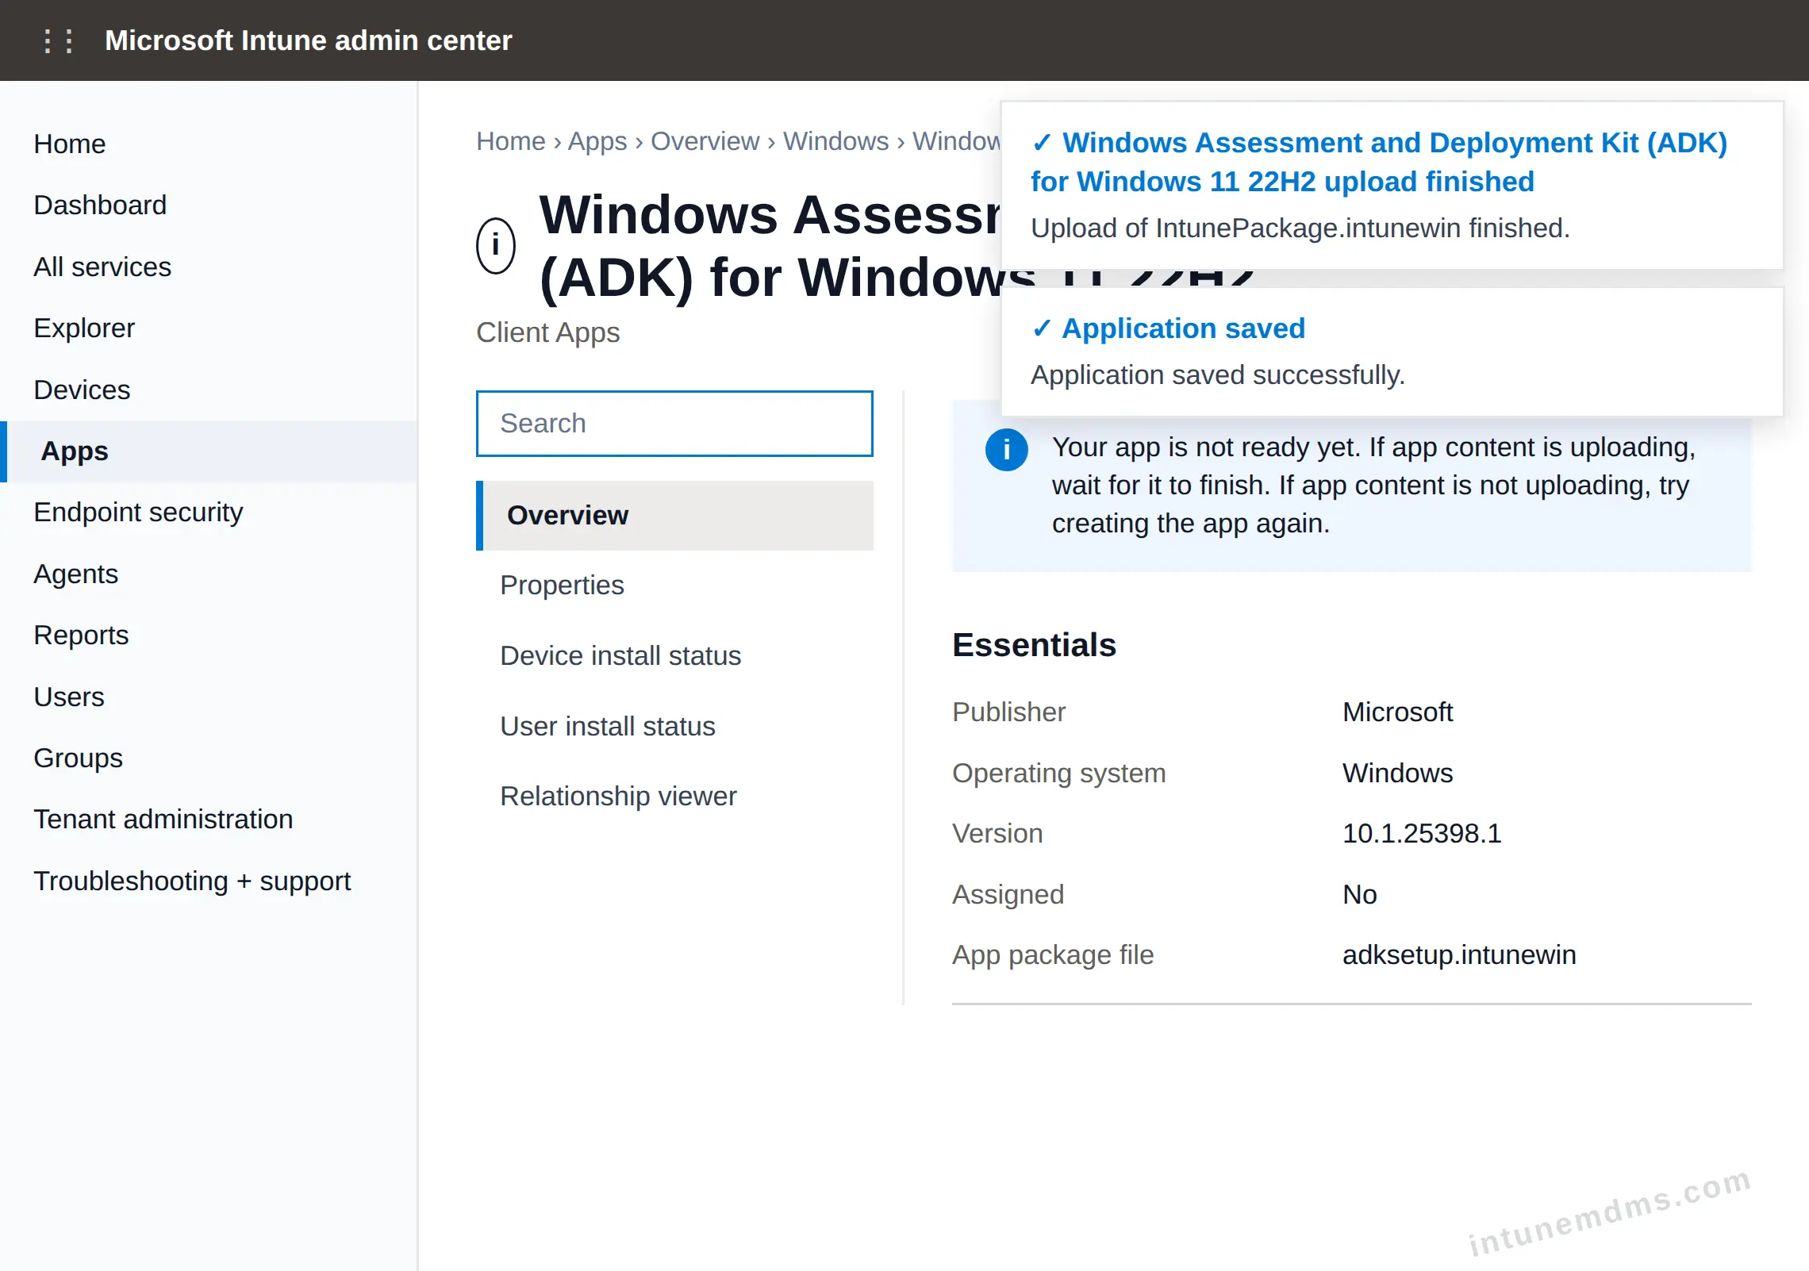This screenshot has width=1809, height=1271.
Task: Click the Overview breadcrumb link
Action: pyautogui.click(x=705, y=141)
